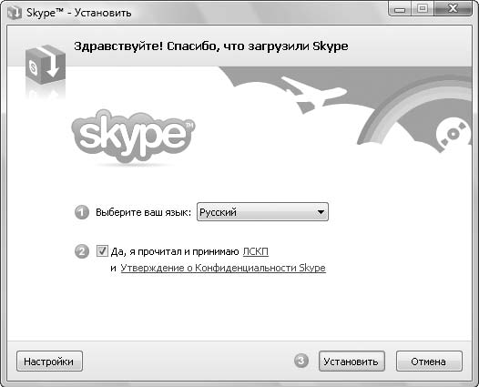This screenshot has height=387, width=479.
Task: Click the step 2 number badge
Action: tap(82, 251)
